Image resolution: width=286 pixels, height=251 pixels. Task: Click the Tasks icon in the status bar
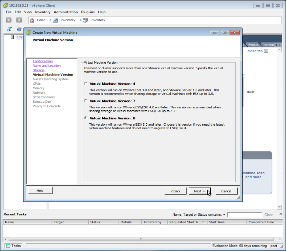[x=8, y=246]
